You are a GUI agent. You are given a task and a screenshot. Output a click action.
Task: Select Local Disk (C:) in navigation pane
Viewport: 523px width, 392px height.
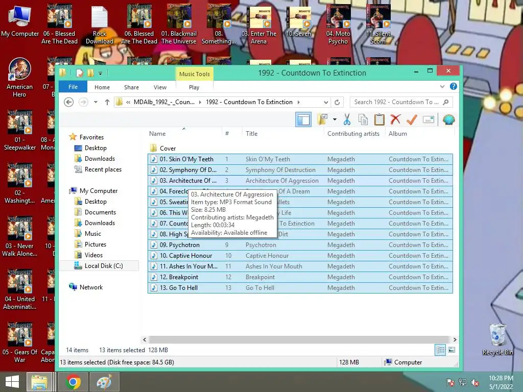click(99, 265)
